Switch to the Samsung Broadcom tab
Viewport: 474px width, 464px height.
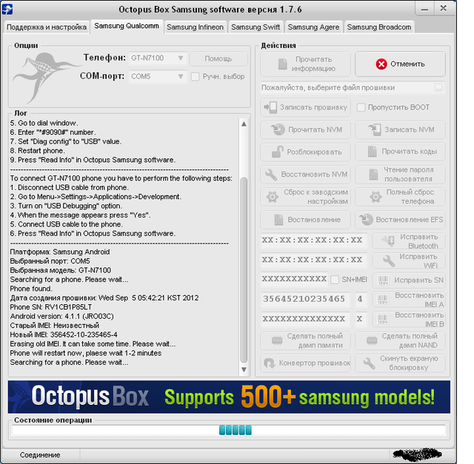pyautogui.click(x=379, y=27)
